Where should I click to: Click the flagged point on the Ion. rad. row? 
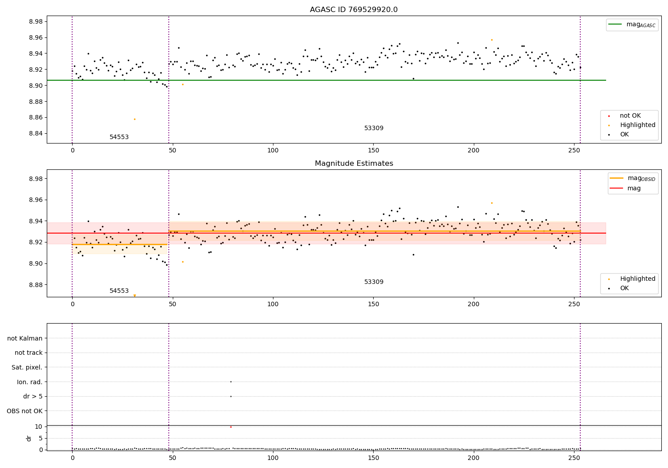click(x=231, y=382)
